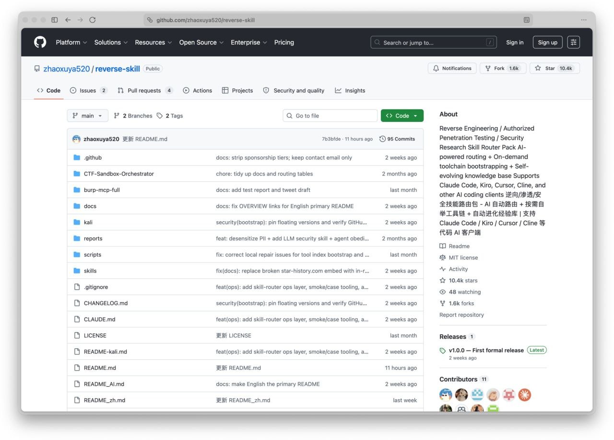The width and height of the screenshot is (614, 440).
Task: Open Security and quality tab
Action: 294,90
